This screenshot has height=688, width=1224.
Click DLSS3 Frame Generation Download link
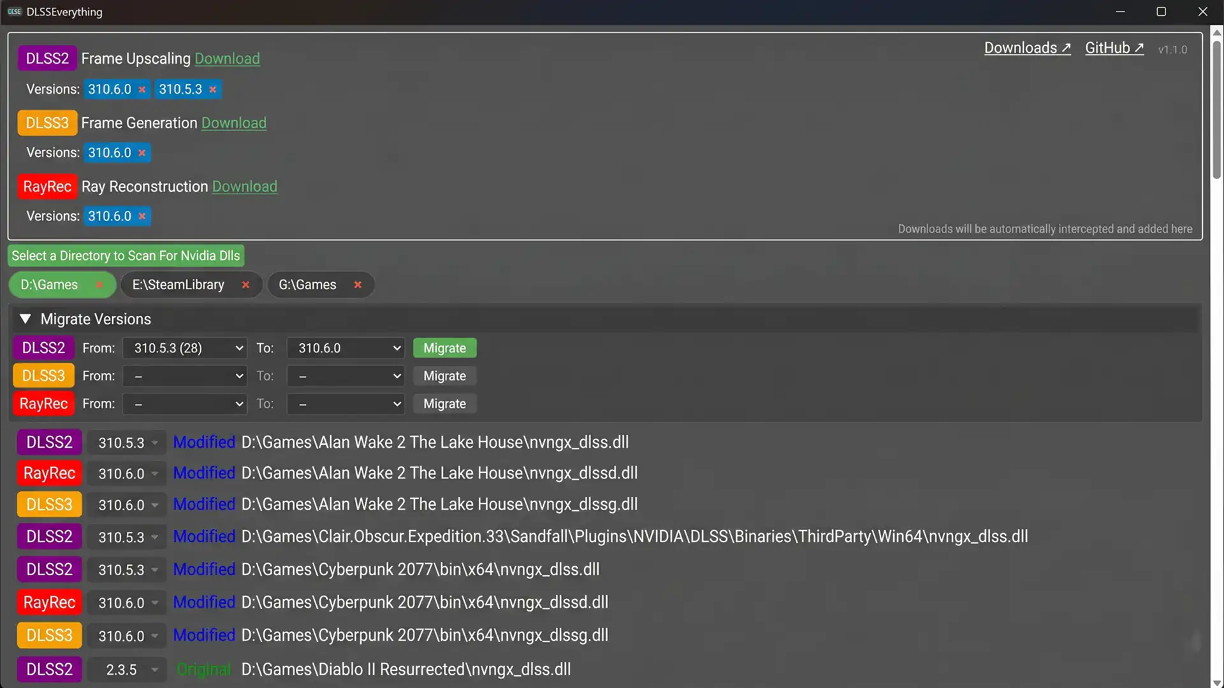[234, 123]
